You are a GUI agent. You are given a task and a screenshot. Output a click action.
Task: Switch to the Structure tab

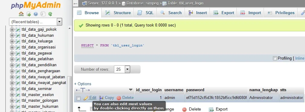click(118, 13)
